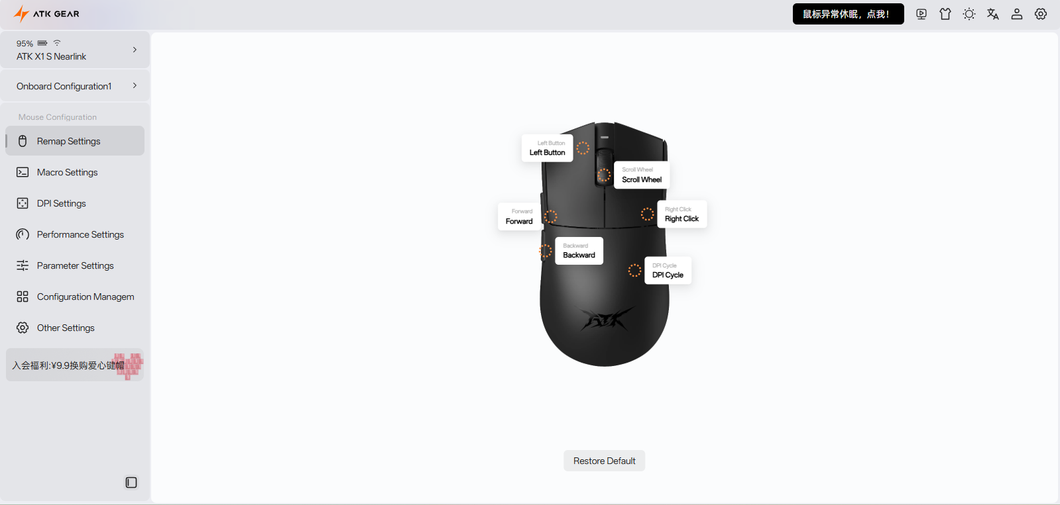This screenshot has width=1060, height=505.
Task: Select the Left Button remap label
Action: tap(547, 148)
